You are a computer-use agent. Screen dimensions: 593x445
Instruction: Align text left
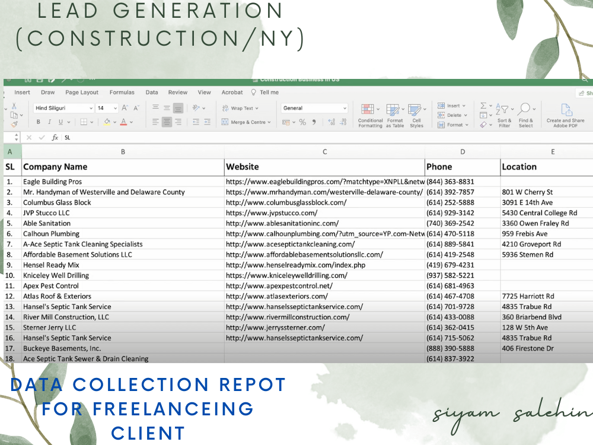(x=155, y=122)
